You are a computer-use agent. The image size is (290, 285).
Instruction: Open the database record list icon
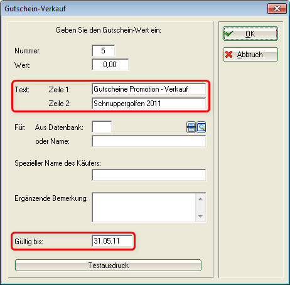(191, 127)
